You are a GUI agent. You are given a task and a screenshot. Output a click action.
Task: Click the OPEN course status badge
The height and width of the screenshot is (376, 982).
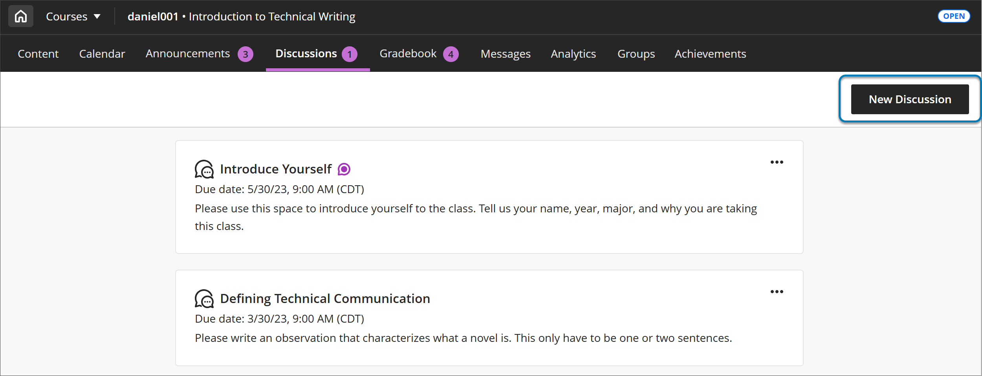(x=954, y=16)
